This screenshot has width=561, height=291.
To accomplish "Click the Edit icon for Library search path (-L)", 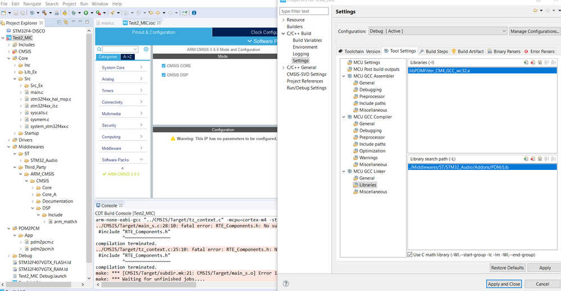I will click(540, 159).
